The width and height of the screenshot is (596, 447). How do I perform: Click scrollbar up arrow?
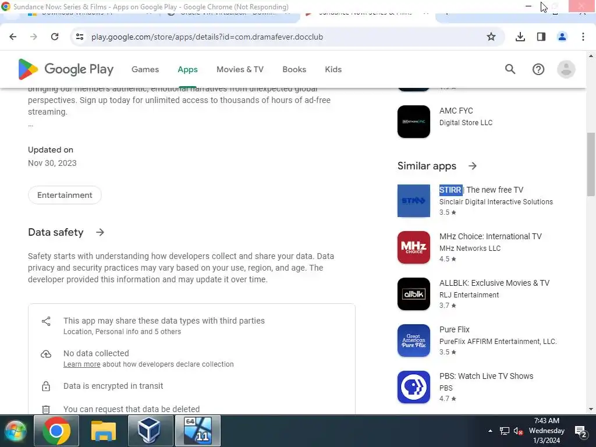coord(591,56)
